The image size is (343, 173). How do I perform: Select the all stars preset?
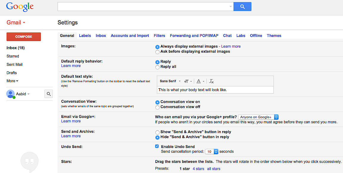(214, 169)
